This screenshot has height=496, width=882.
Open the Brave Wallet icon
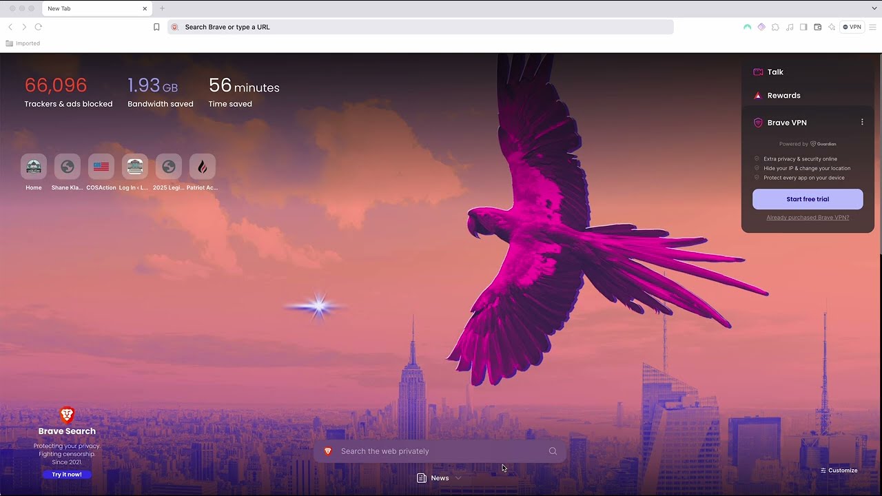[818, 27]
